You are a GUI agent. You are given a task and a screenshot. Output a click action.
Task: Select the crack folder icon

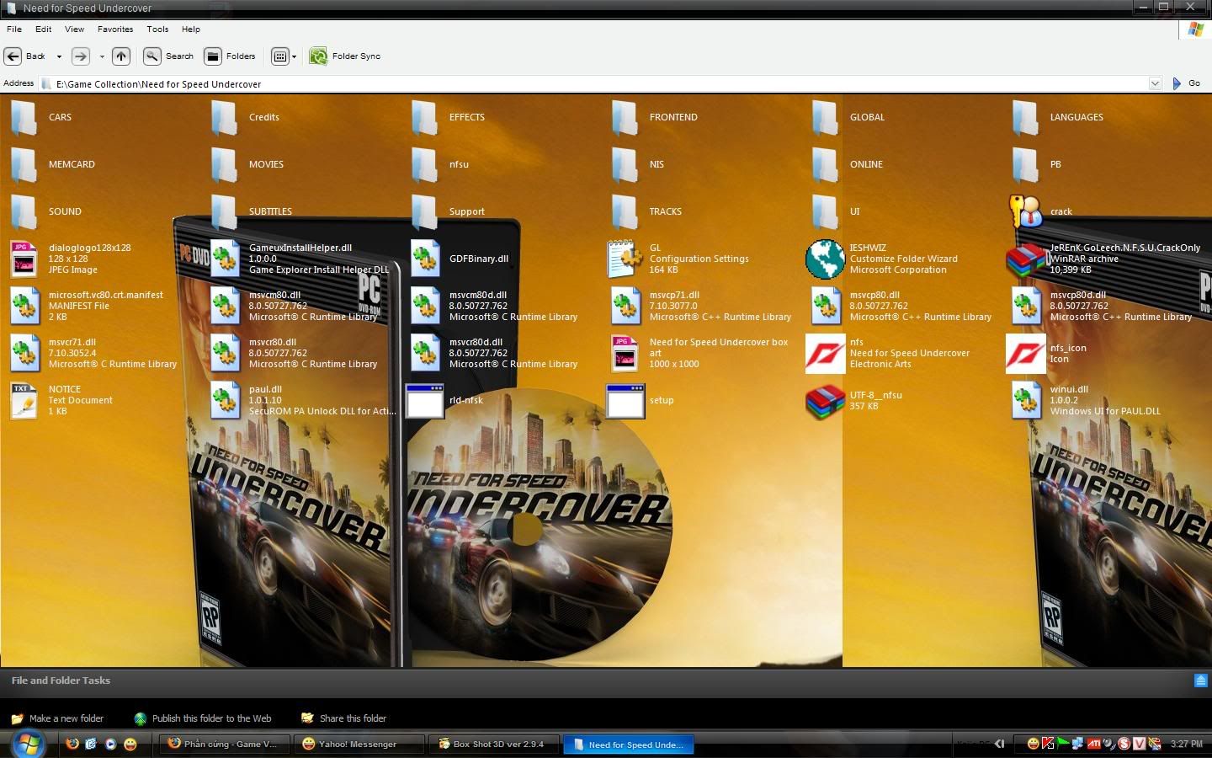pos(1026,211)
